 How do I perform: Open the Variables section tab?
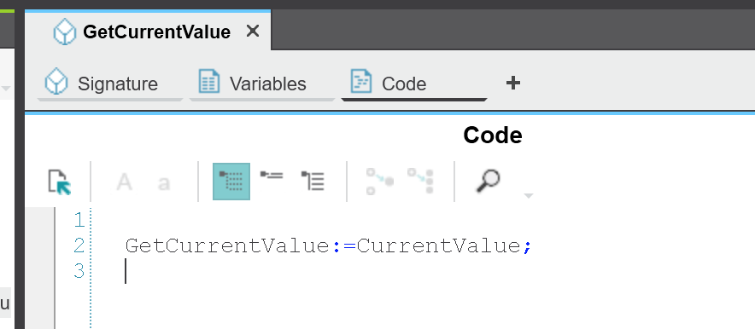click(262, 84)
